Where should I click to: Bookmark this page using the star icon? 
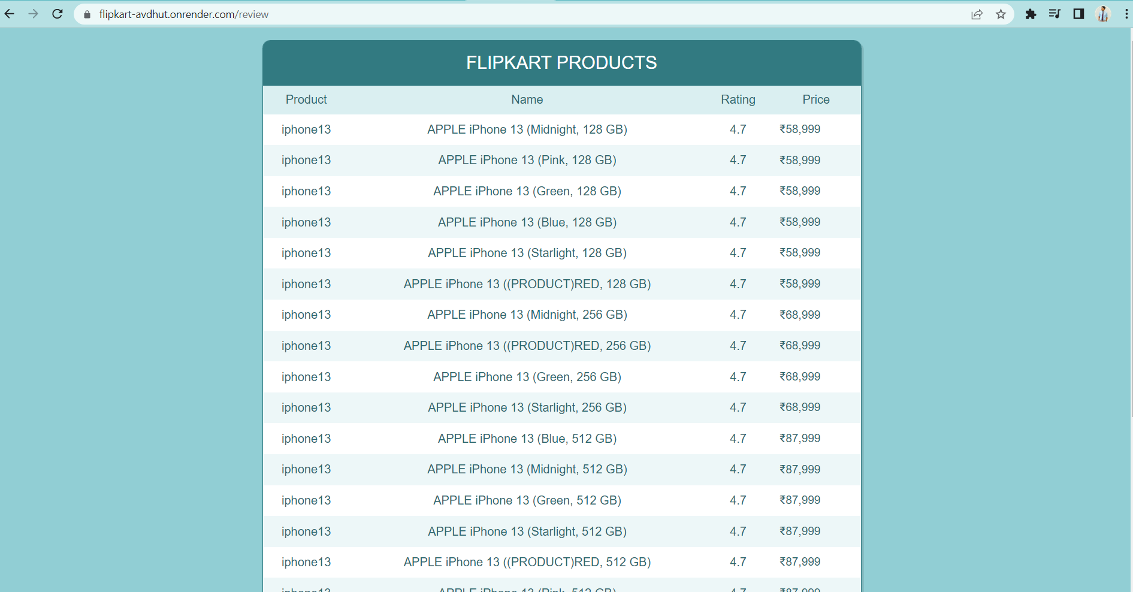coord(1000,14)
